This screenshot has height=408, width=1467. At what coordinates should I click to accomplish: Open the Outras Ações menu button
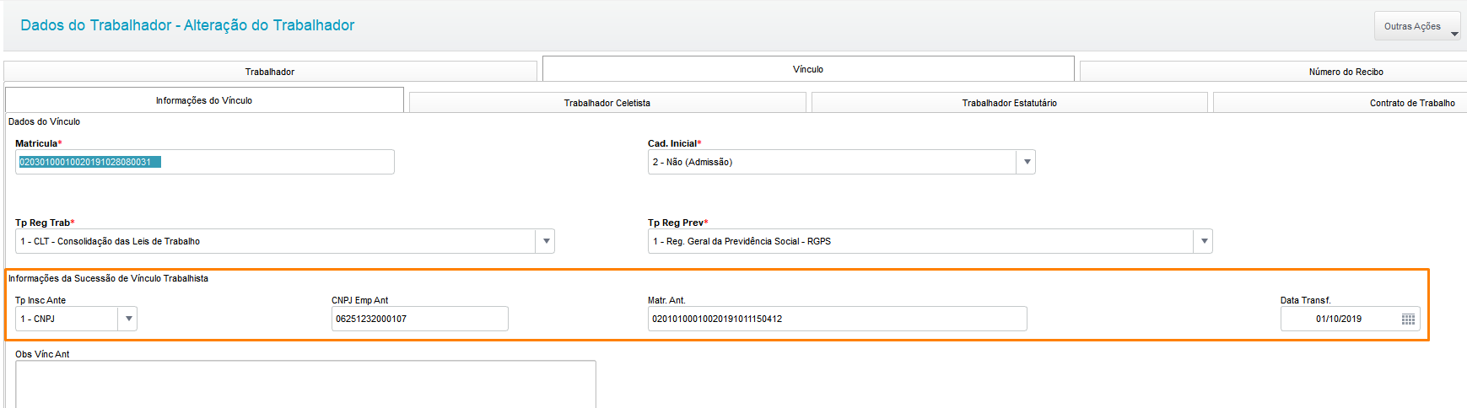click(x=1417, y=26)
